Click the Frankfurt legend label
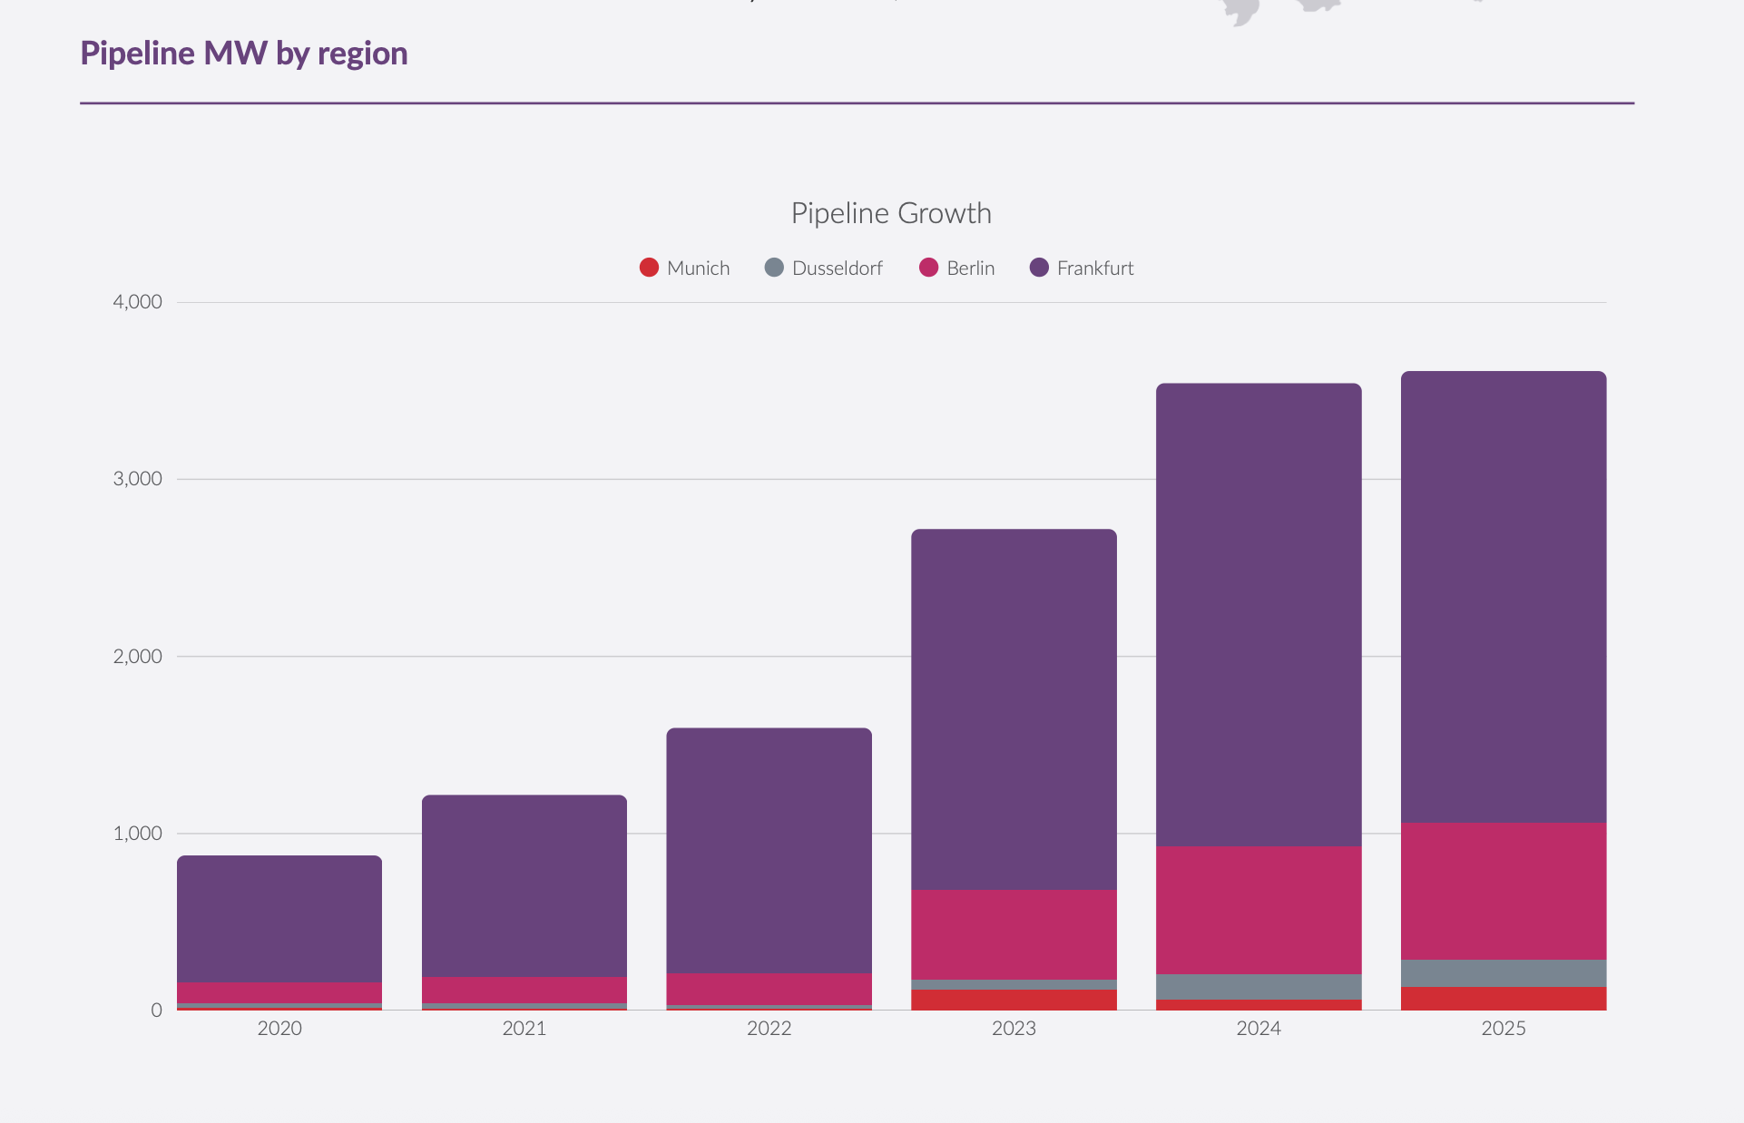This screenshot has width=1744, height=1123. pyautogui.click(x=1095, y=269)
